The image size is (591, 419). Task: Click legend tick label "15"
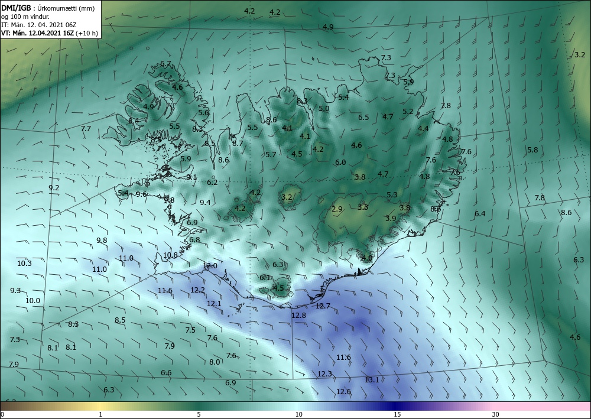pyautogui.click(x=397, y=415)
